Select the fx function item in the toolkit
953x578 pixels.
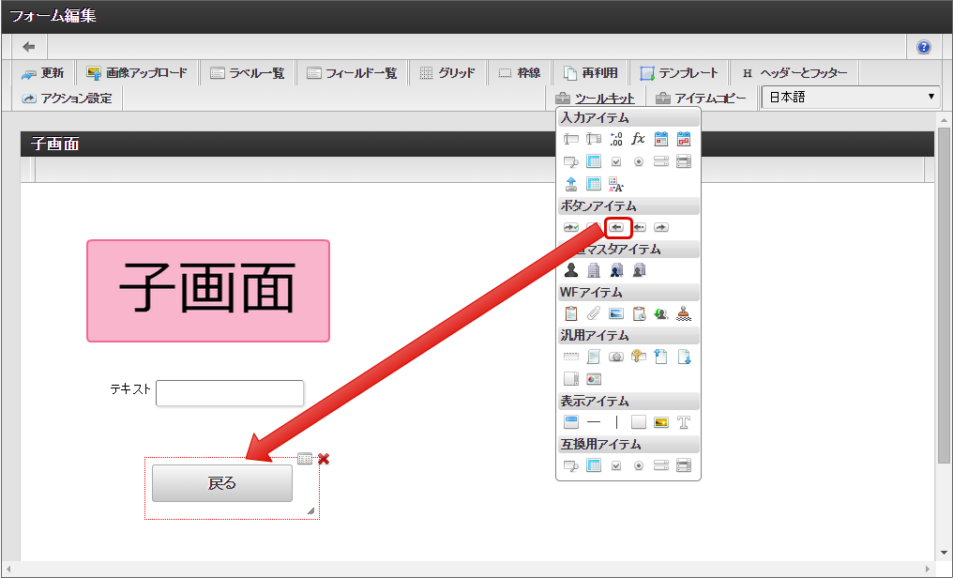[x=639, y=139]
